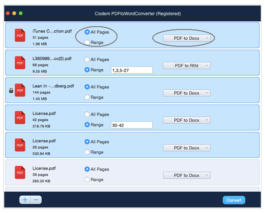Viewport: 265px width, 213px height.
Task: Click License.pdf name in the 285.00 KB row
Action: [x=44, y=168]
